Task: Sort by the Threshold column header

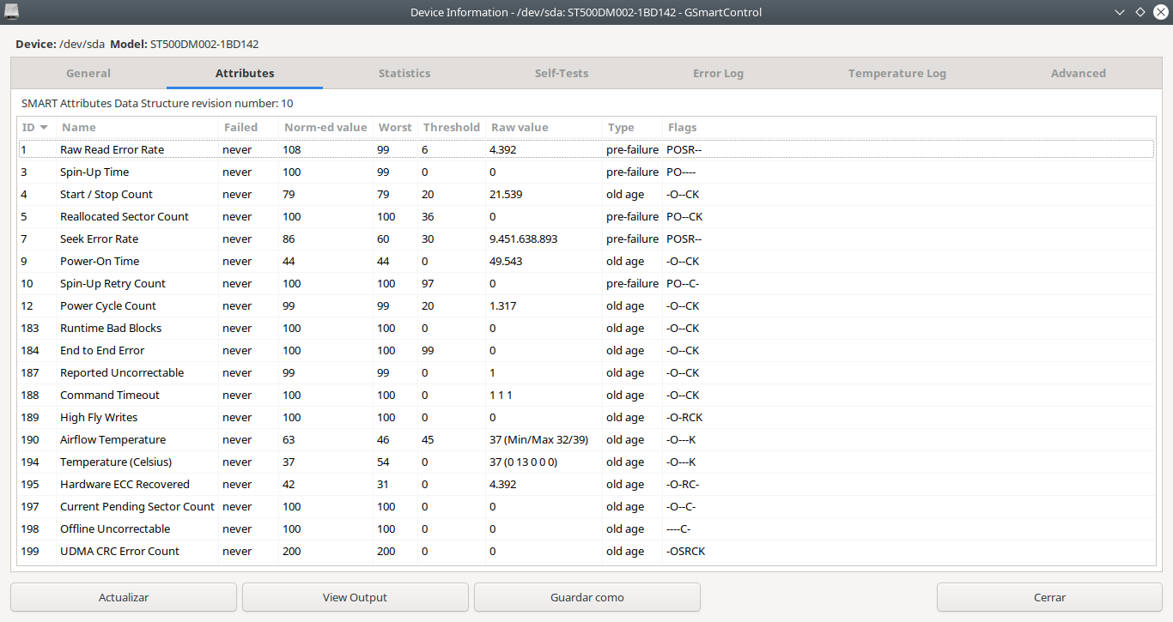Action: click(452, 127)
